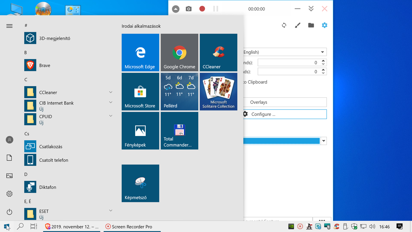
Task: Expand the ESET group in the app list
Action: click(111, 210)
